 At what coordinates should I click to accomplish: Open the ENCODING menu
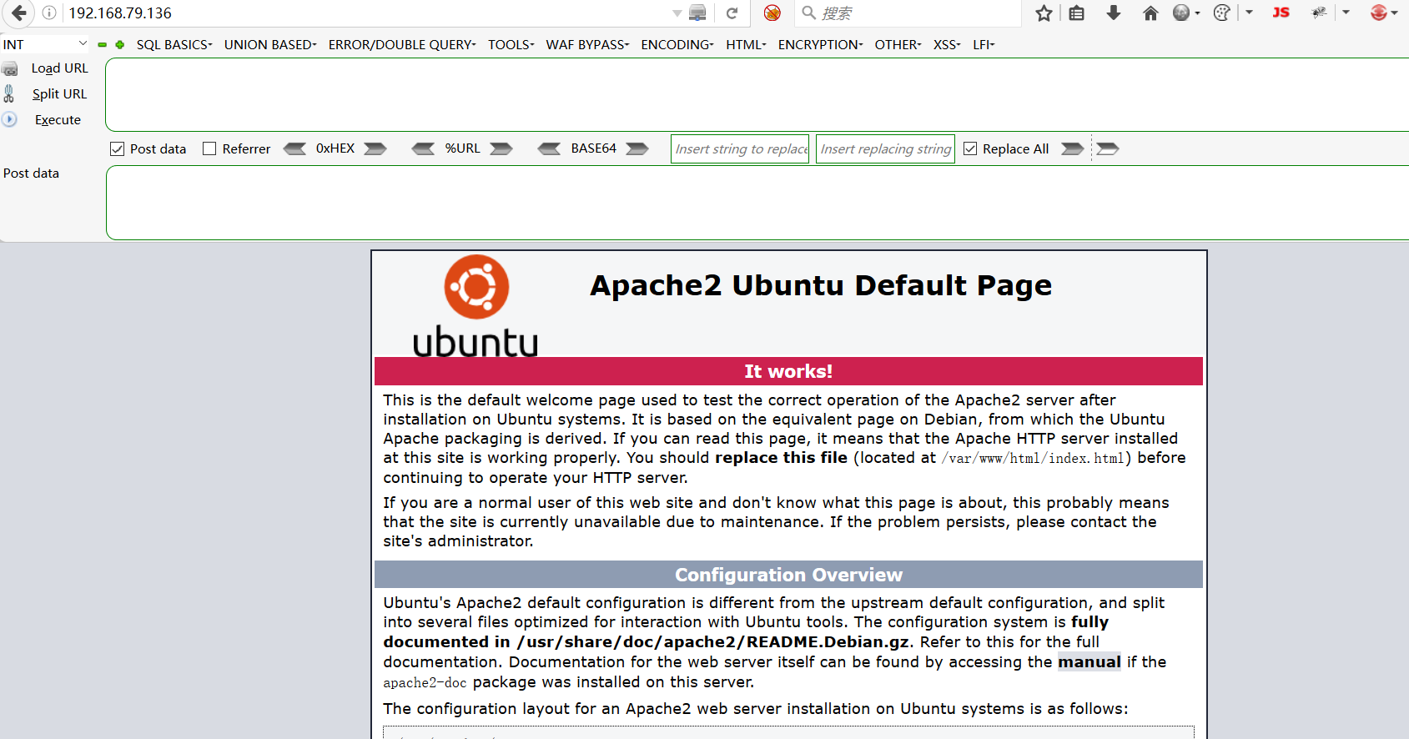(677, 44)
